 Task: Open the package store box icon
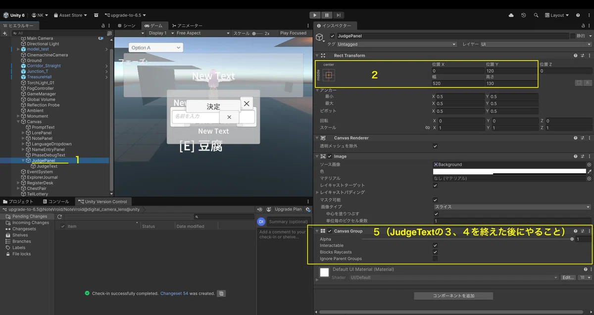click(96, 15)
